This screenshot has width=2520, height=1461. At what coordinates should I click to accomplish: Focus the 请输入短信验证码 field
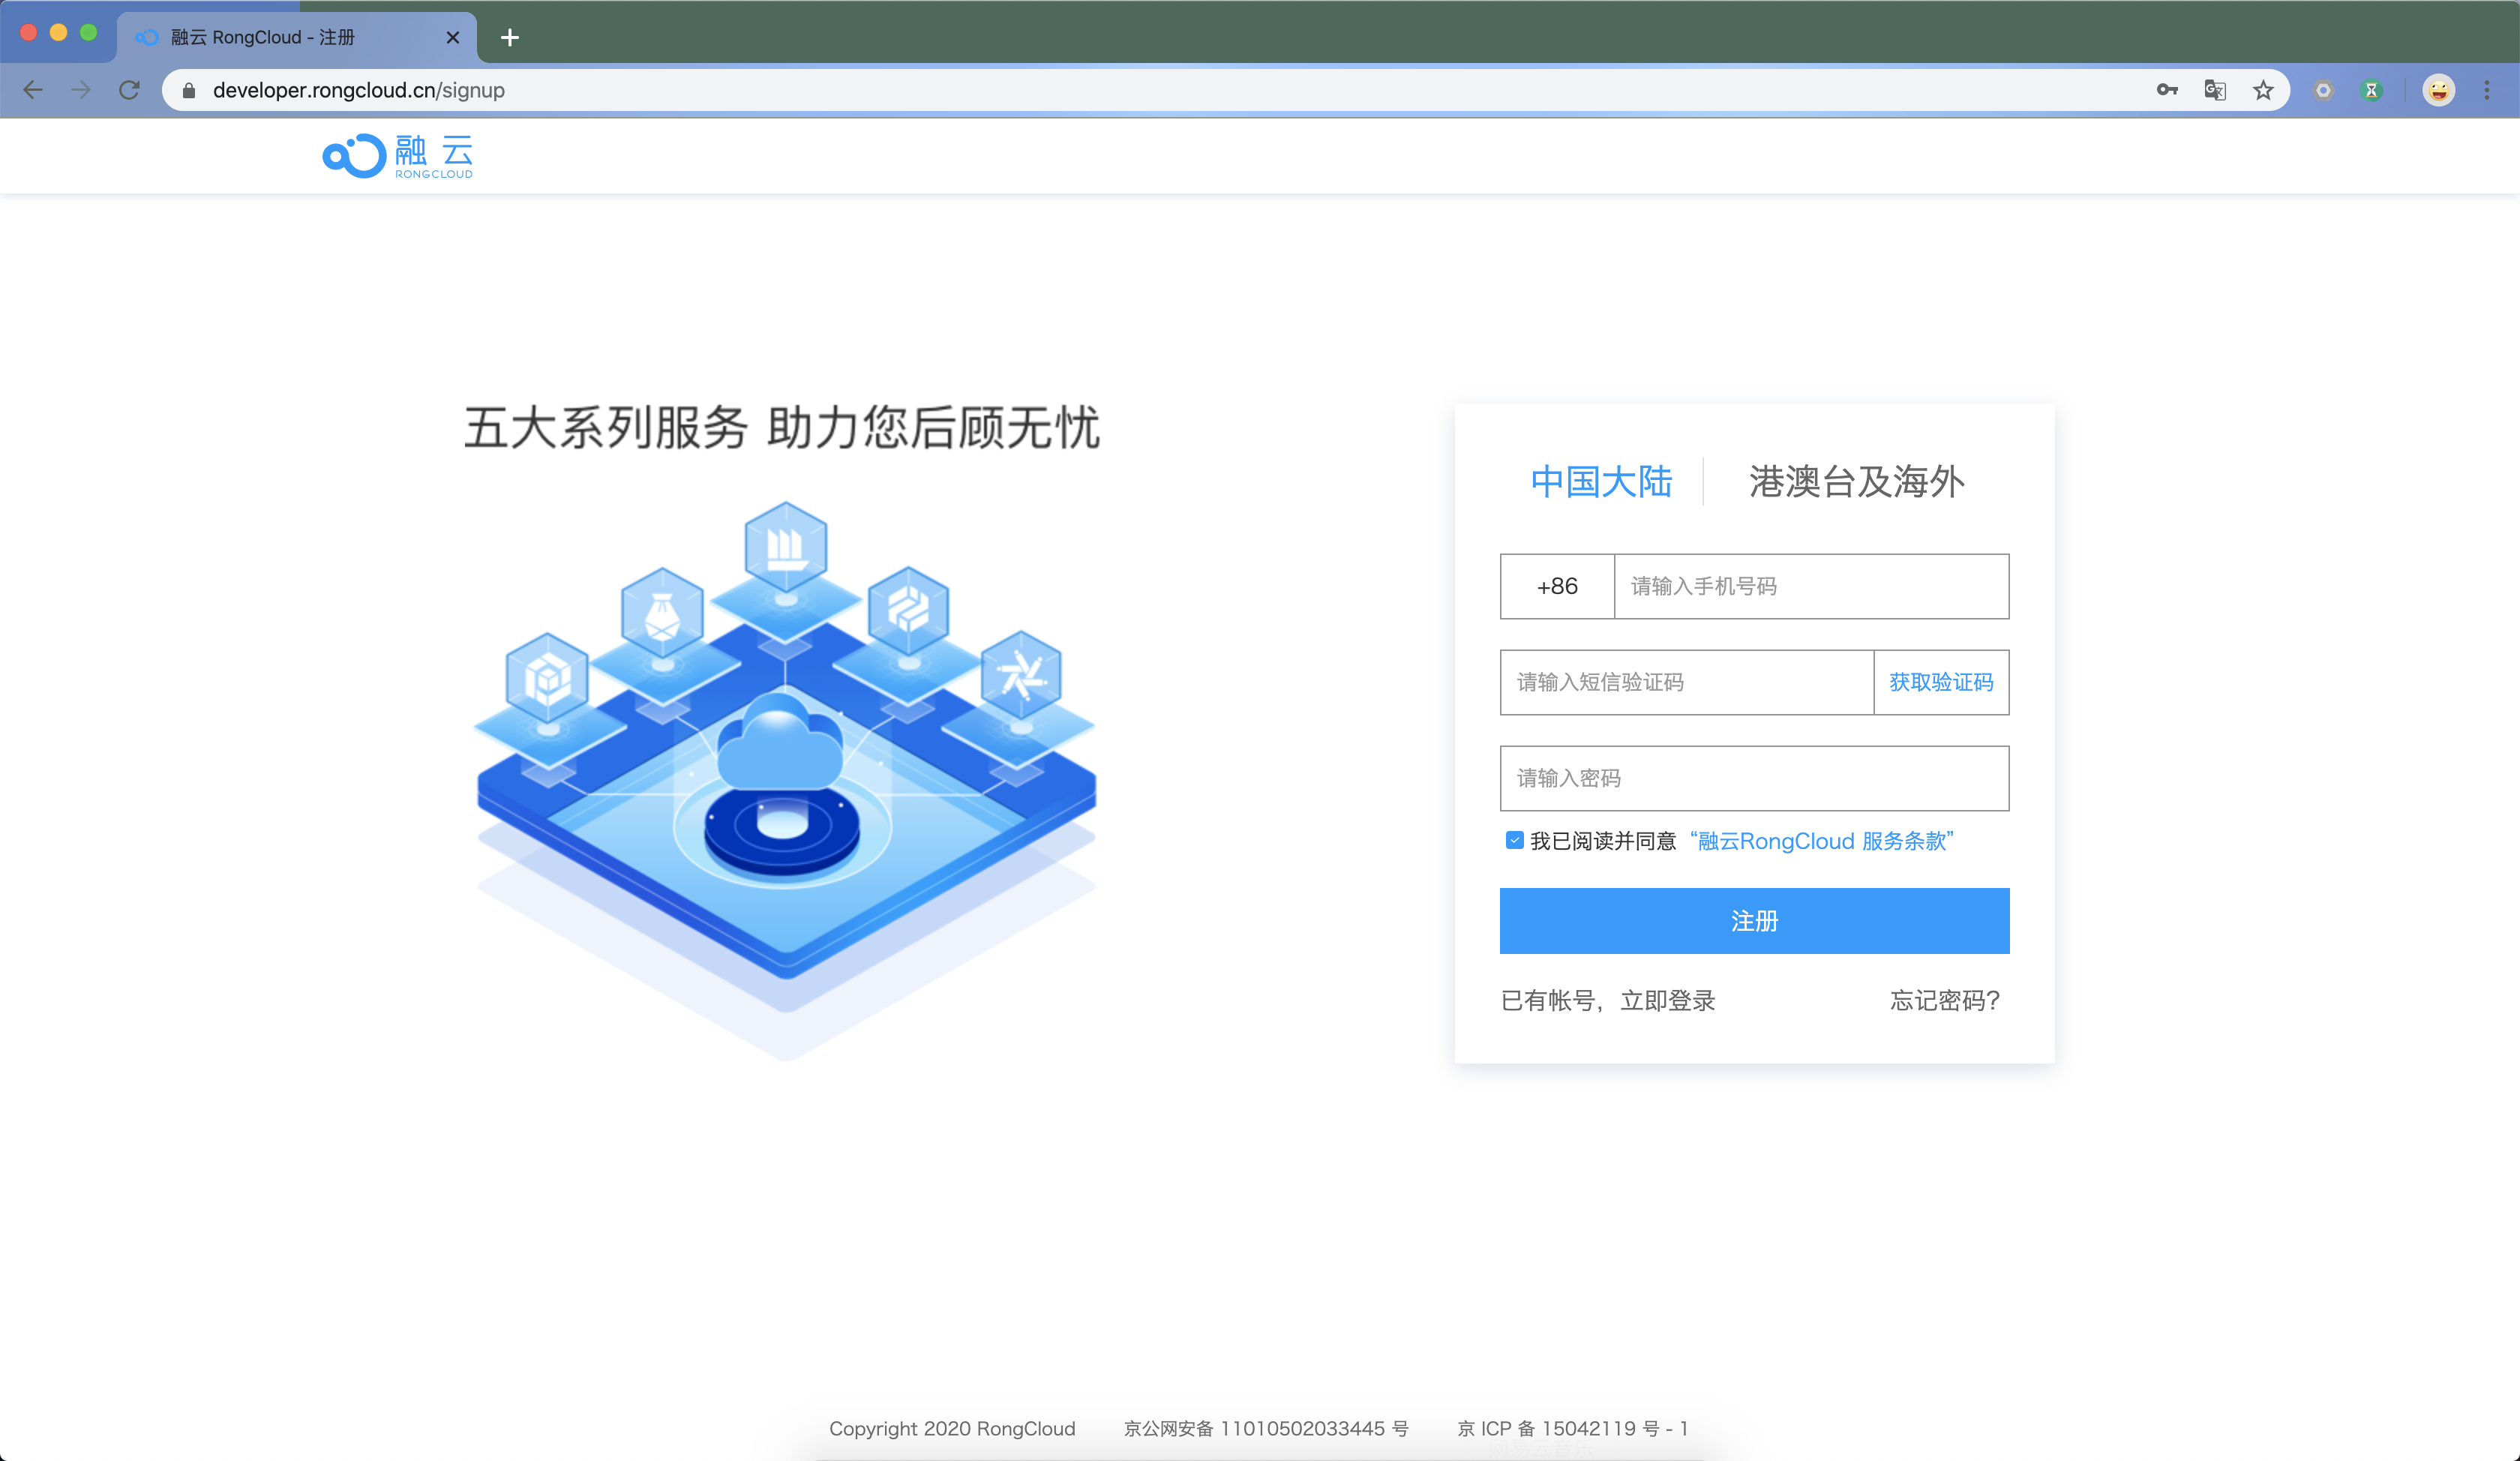1686,682
